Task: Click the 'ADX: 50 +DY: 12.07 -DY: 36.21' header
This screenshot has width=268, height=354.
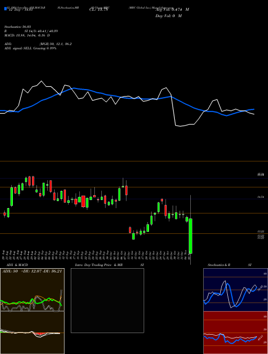Action: coord(32,271)
